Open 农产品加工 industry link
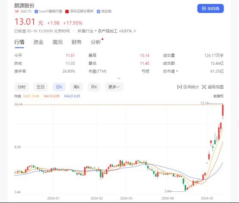This screenshot has height=203, width=239. 107,31
